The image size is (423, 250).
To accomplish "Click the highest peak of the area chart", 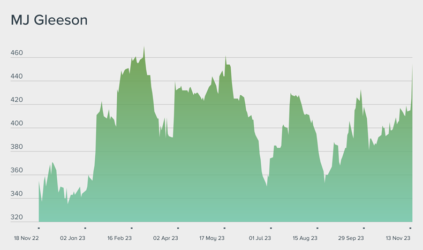I will tap(144, 48).
